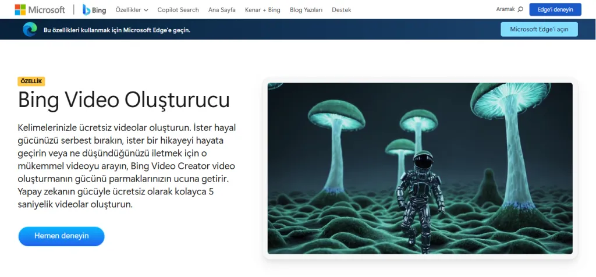Image resolution: width=596 pixels, height=277 pixels.
Task: Click the Microsoft logo
Action: tap(40, 10)
